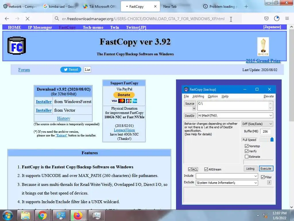Click the small arrow below Source button
Screen dimensions: 294x221
tap(194, 108)
